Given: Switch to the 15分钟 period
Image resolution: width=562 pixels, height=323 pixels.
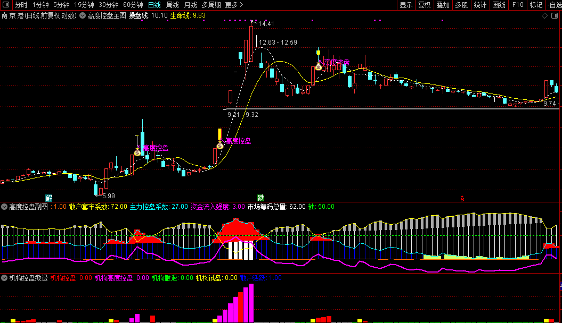Looking at the screenshot, I should point(84,5).
